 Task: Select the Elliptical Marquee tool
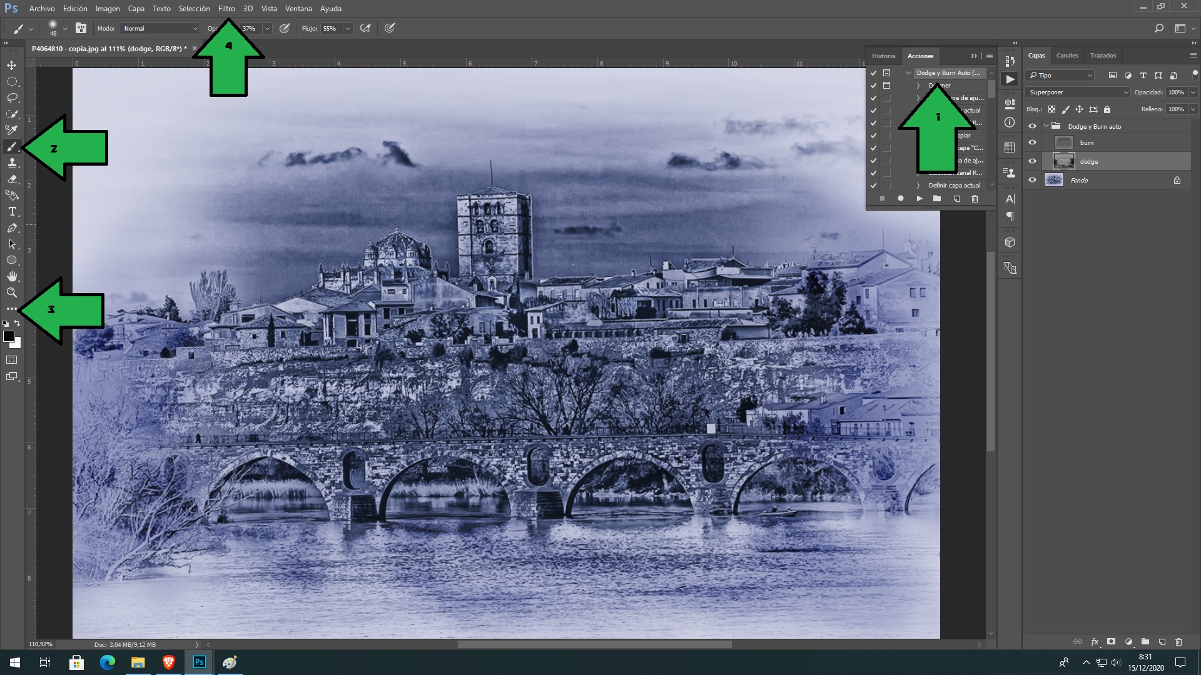pyautogui.click(x=12, y=81)
